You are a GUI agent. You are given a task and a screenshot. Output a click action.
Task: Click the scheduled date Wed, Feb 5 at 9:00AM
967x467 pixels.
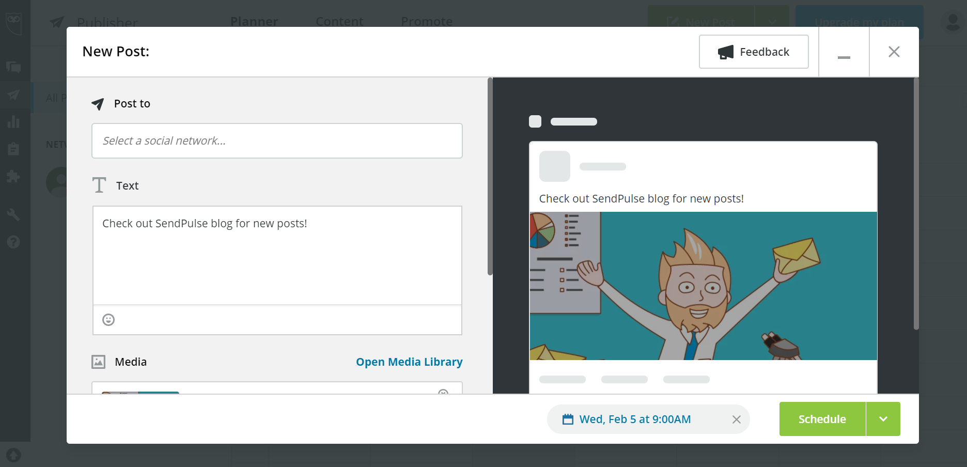click(x=635, y=419)
